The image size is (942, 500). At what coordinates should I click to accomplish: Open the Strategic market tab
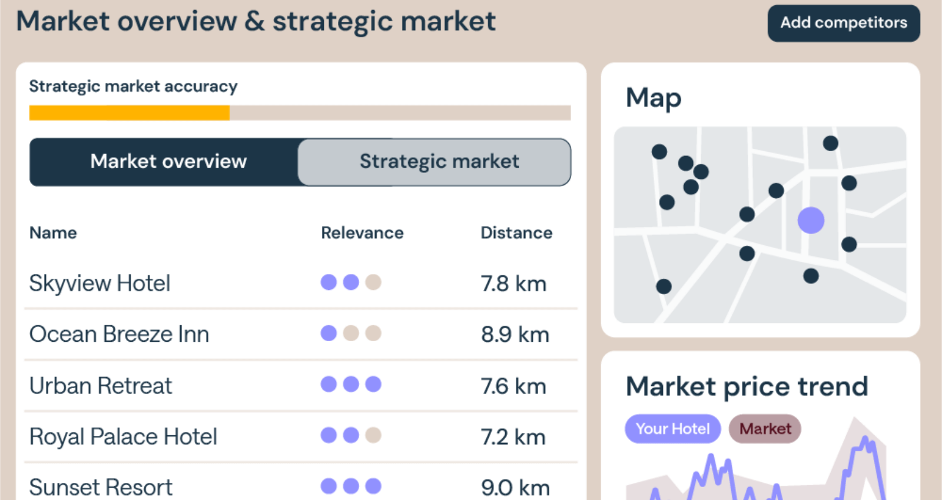(439, 162)
